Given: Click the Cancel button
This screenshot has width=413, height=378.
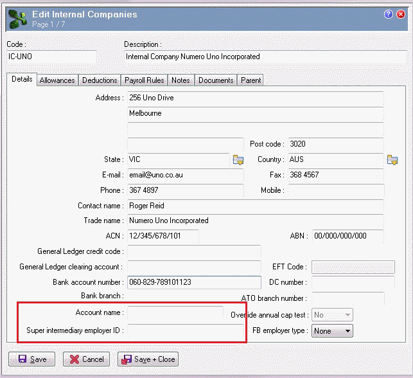Looking at the screenshot, I should [x=86, y=359].
